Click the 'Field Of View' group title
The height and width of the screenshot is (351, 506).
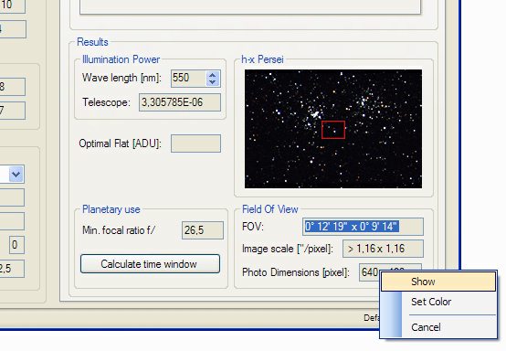coord(269,209)
